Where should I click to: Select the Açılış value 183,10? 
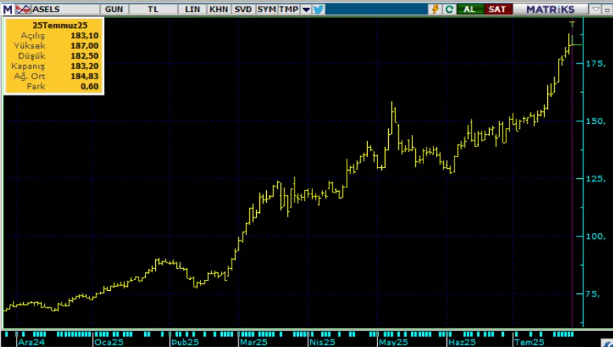pyautogui.click(x=84, y=36)
